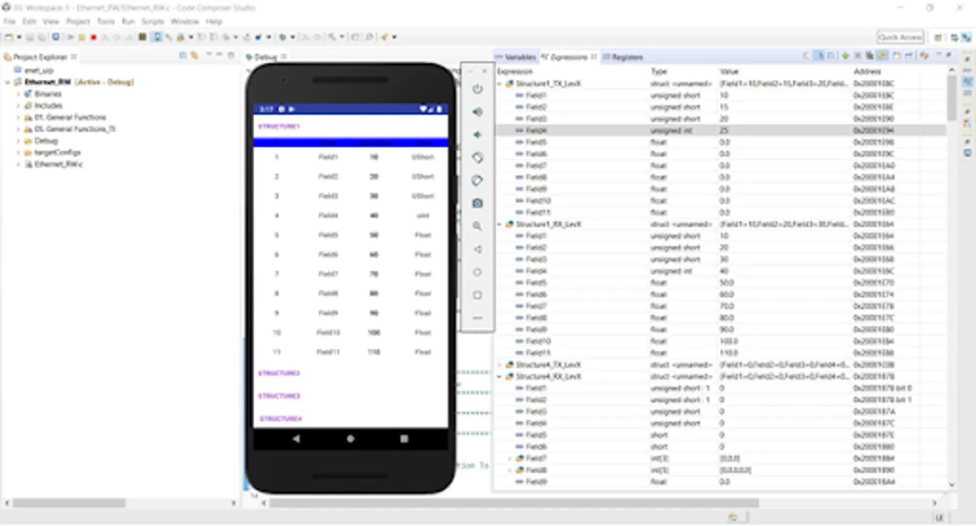Click the emulator Zoom magnifier icon

point(477,226)
